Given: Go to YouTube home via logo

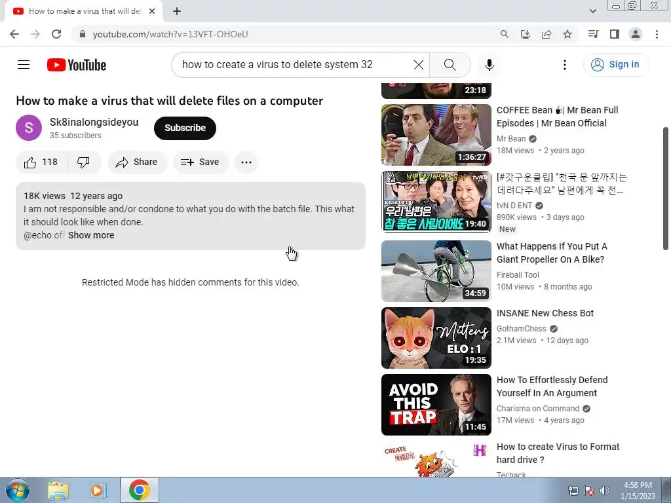Looking at the screenshot, I should 77,65.
